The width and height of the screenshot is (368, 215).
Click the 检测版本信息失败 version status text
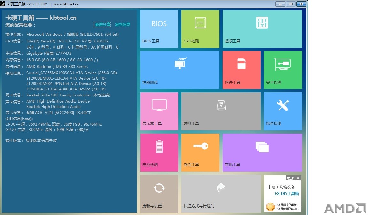(x=41, y=140)
